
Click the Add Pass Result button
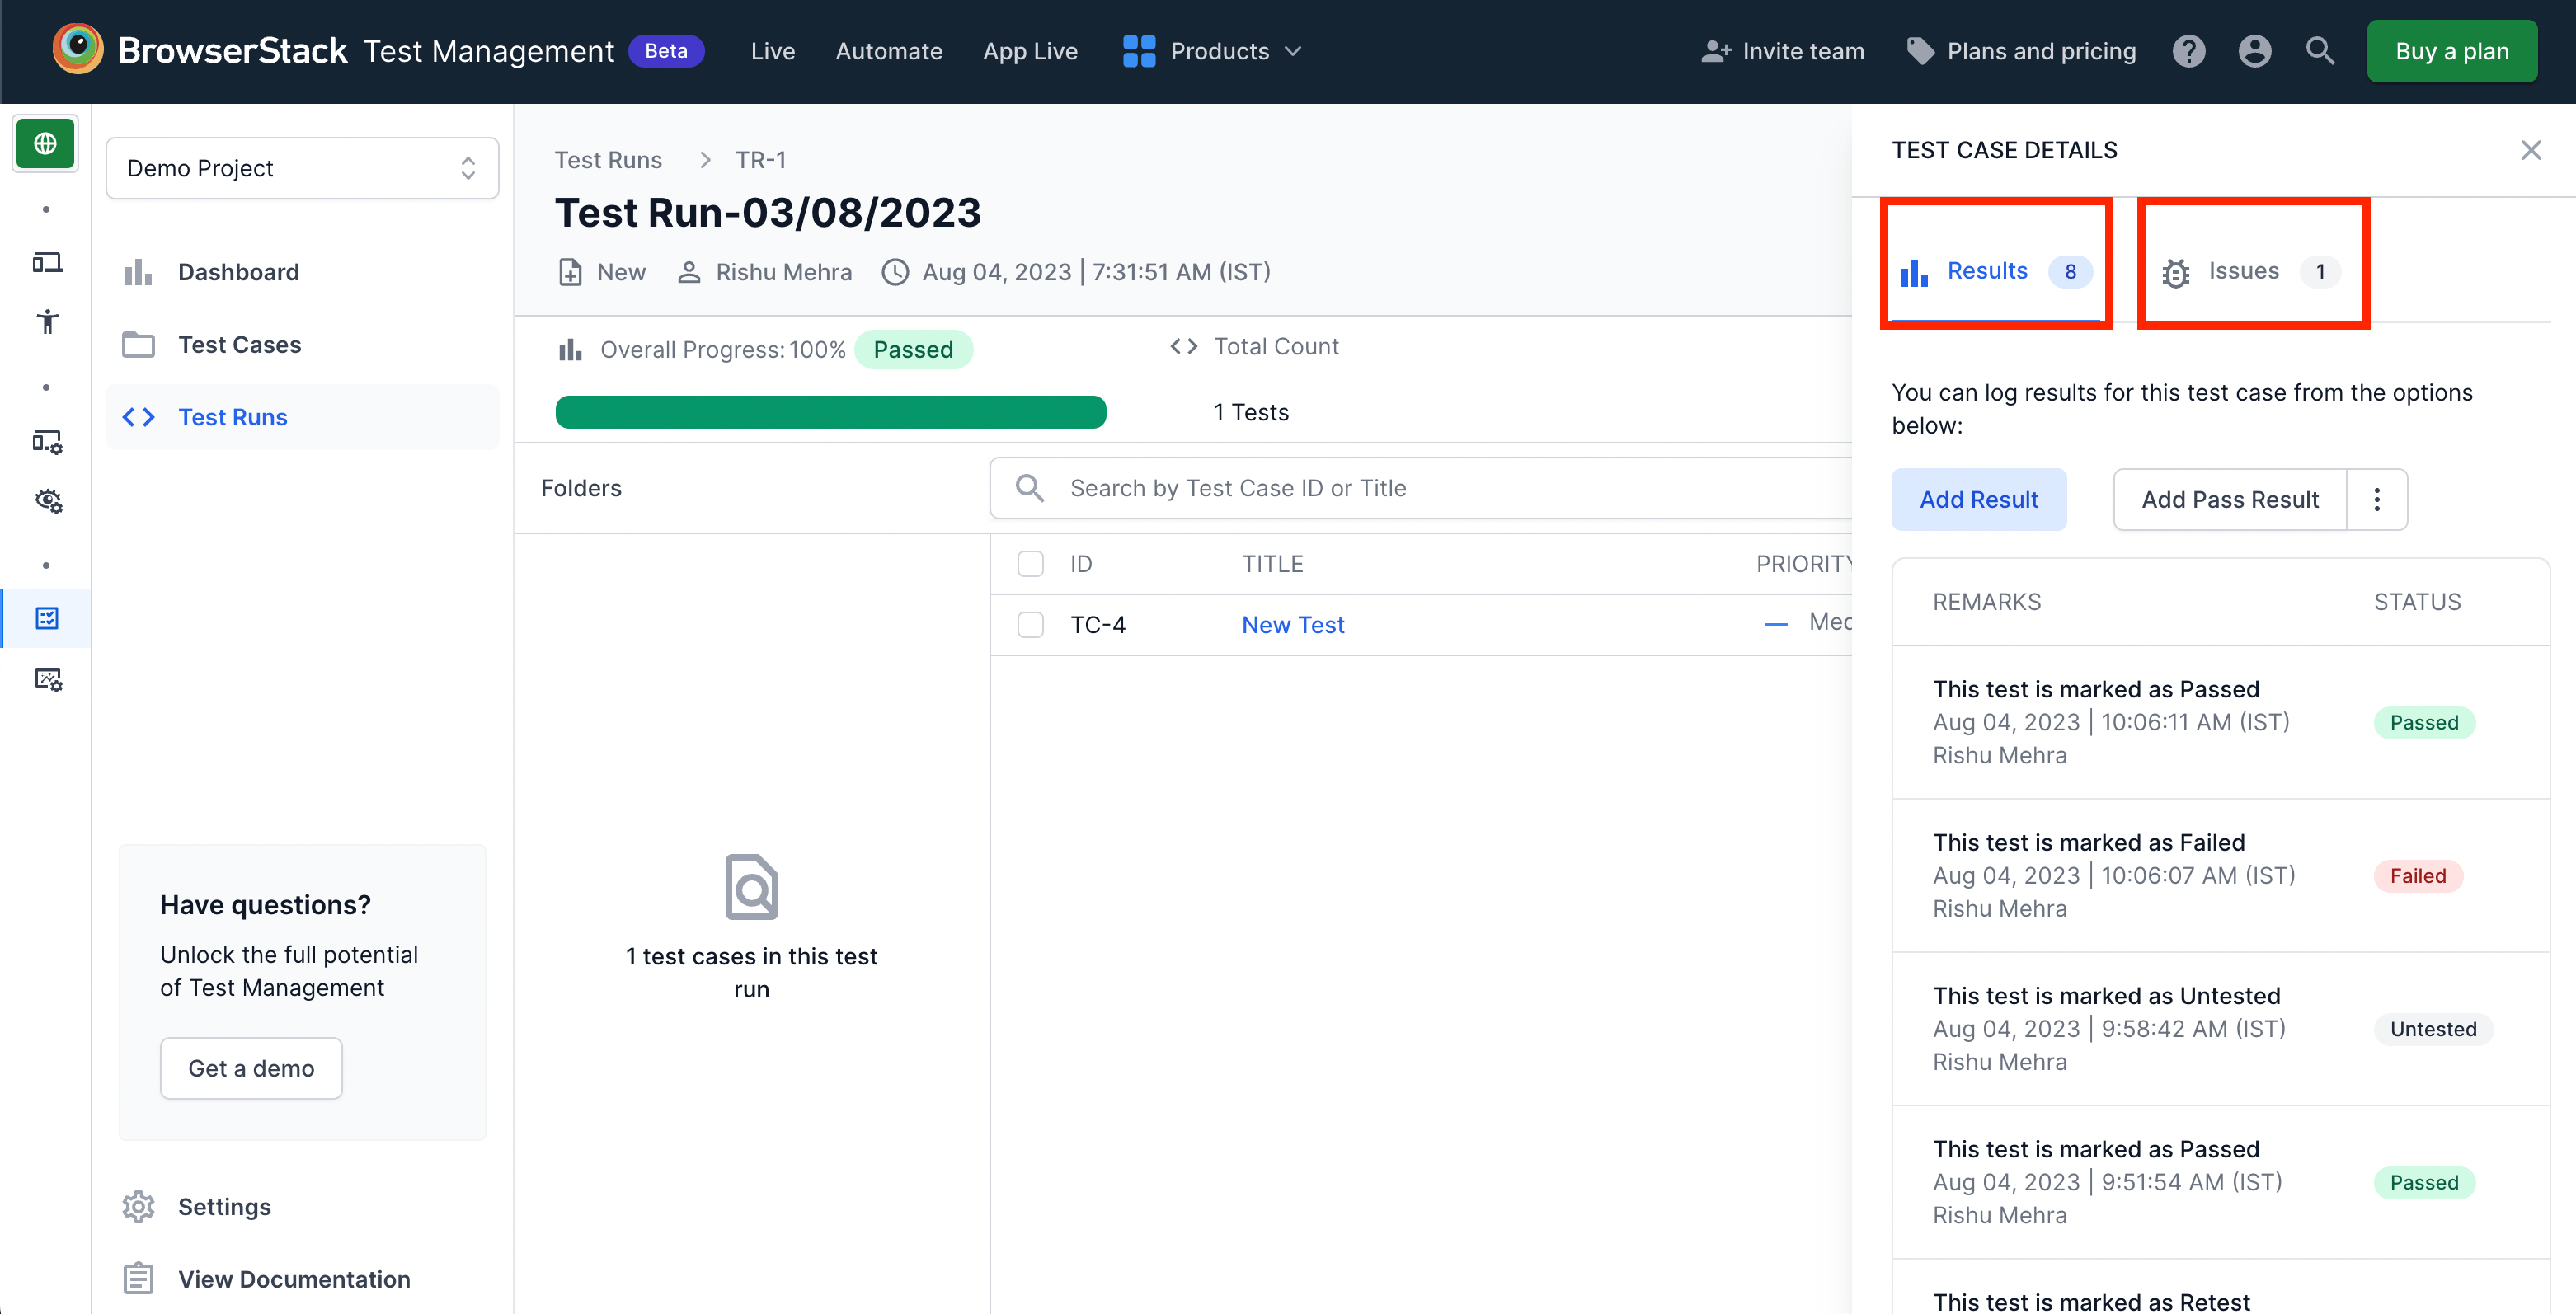click(2227, 498)
